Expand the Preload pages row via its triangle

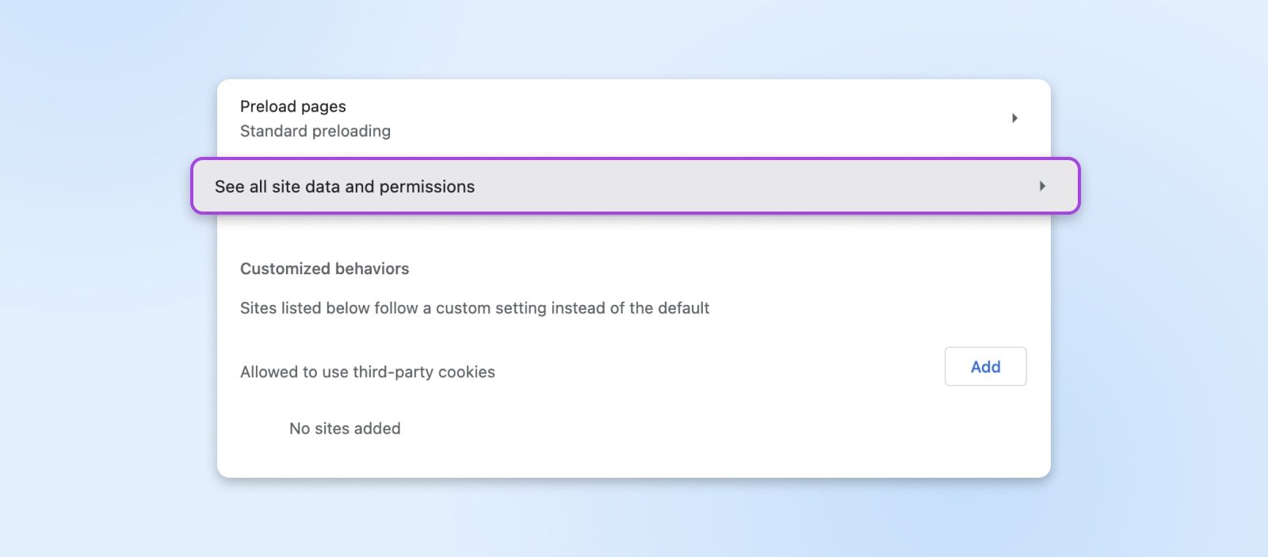1014,118
